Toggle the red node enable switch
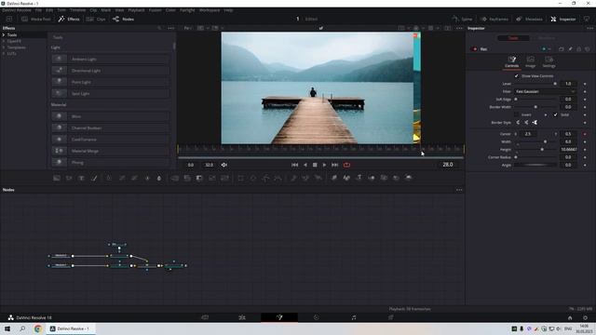The image size is (596, 335). pos(474,49)
